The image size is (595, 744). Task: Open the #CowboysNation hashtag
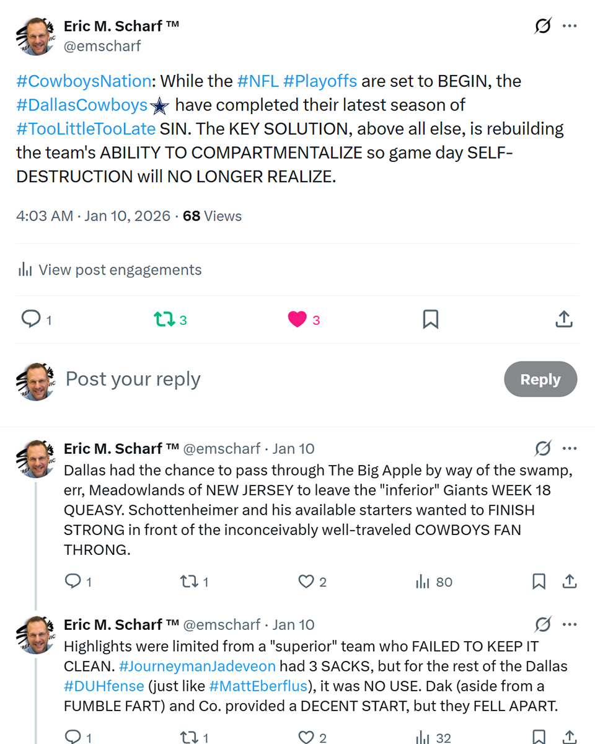84,81
